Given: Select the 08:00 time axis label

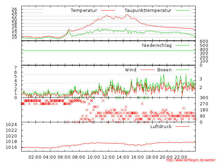Looking at the screenshot, I should tap(79, 157).
